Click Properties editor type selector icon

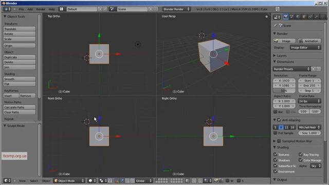277,17
